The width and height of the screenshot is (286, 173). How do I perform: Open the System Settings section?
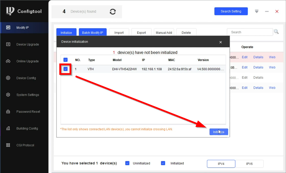click(24, 95)
